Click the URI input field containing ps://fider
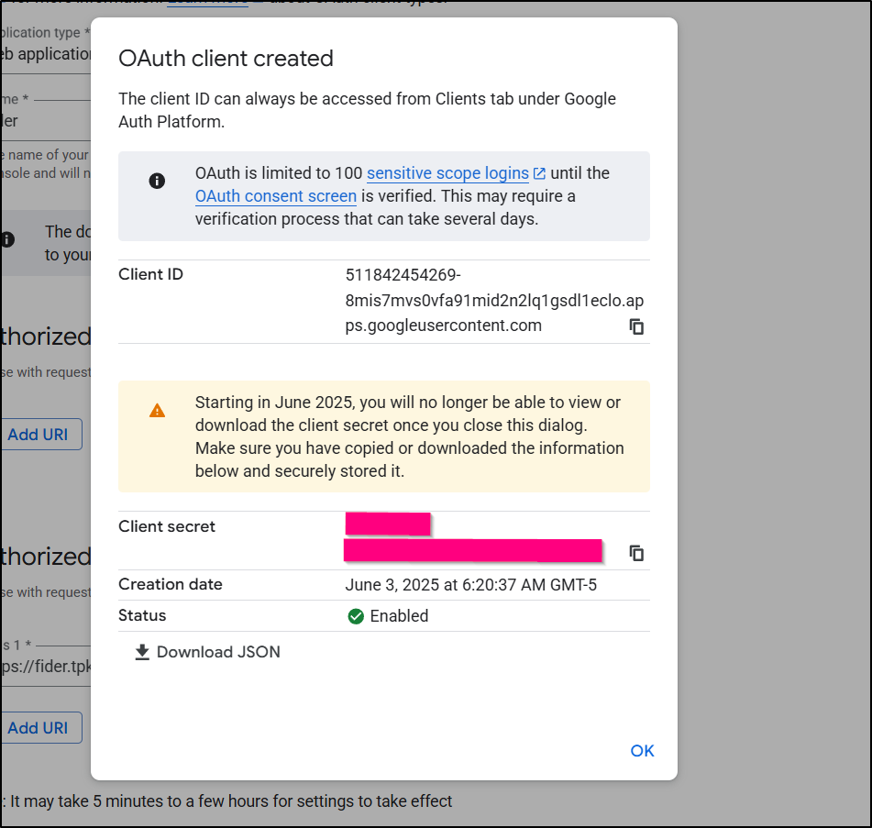 (x=46, y=666)
